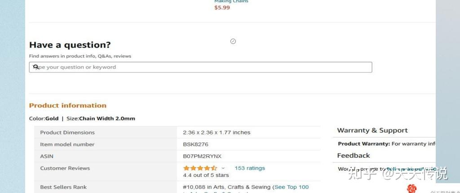The image size is (460, 193).
Task: Click the $5.99 price
Action: (x=222, y=8)
